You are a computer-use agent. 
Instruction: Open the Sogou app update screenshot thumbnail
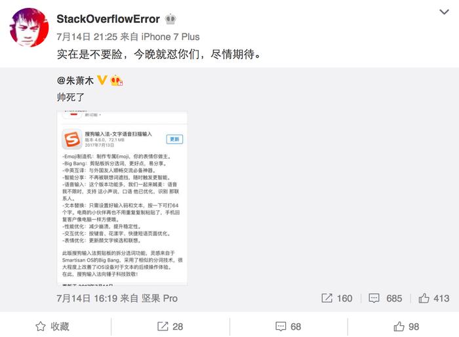(122, 198)
